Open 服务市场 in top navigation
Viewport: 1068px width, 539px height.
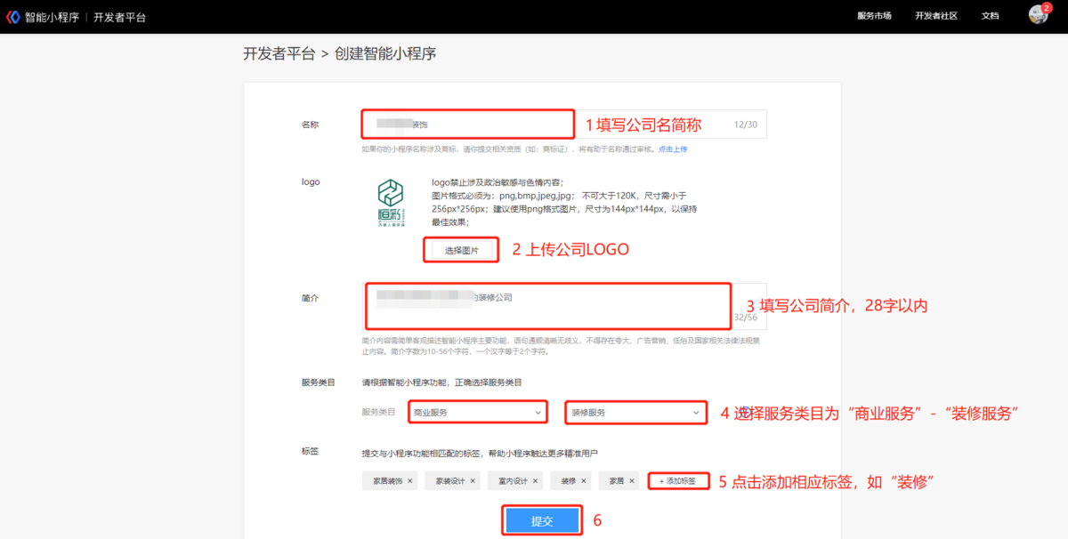point(874,16)
